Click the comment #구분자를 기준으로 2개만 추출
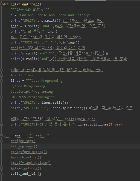This screenshot has width=140, height=181. 83,53
